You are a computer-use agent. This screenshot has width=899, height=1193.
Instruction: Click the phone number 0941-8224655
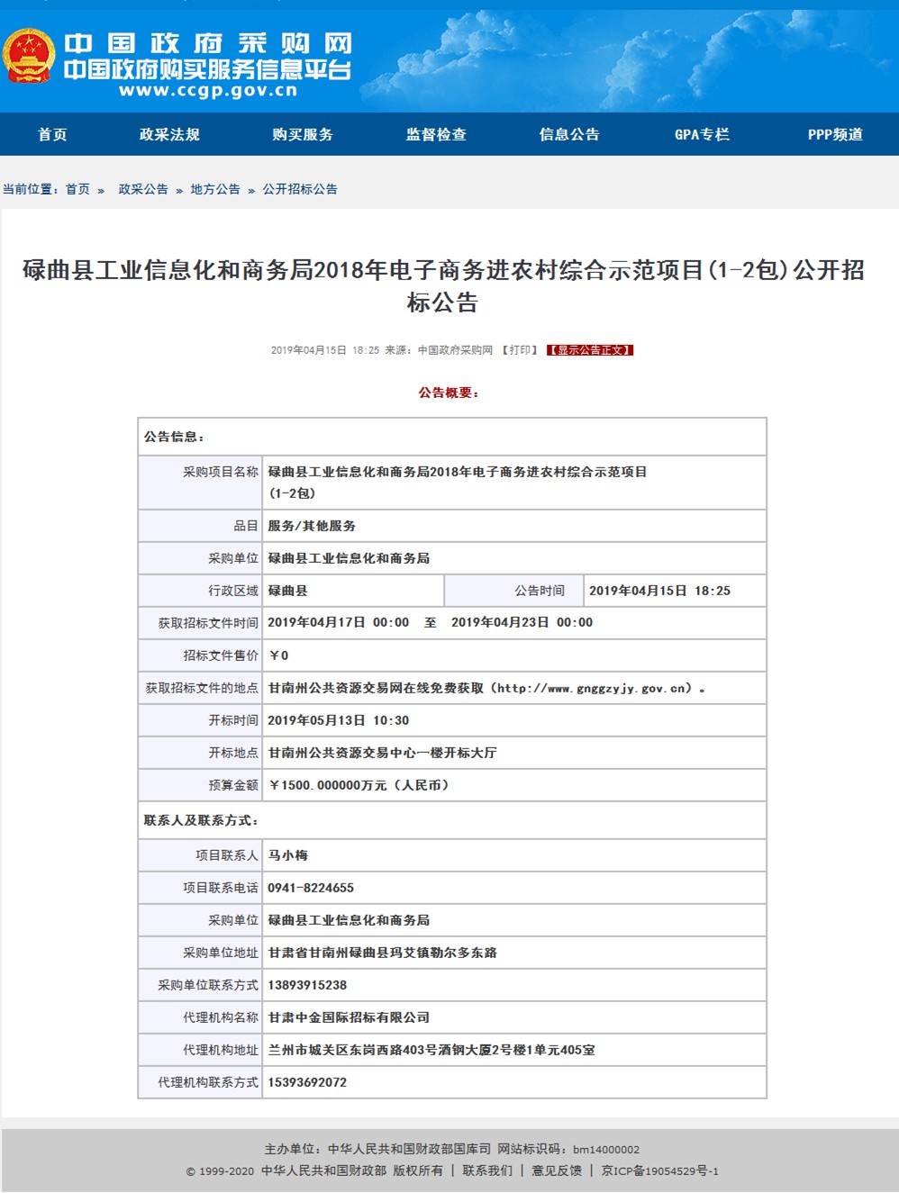(x=311, y=888)
